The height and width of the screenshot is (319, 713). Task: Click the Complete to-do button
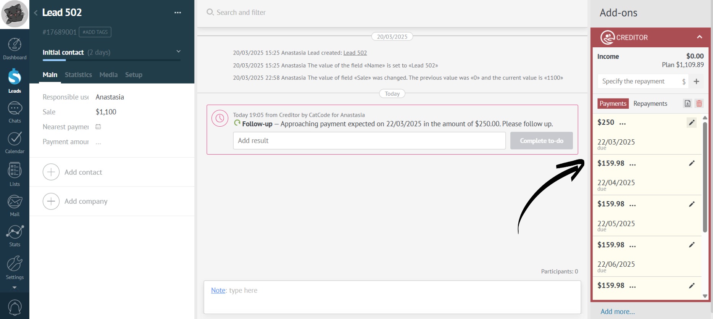(541, 141)
